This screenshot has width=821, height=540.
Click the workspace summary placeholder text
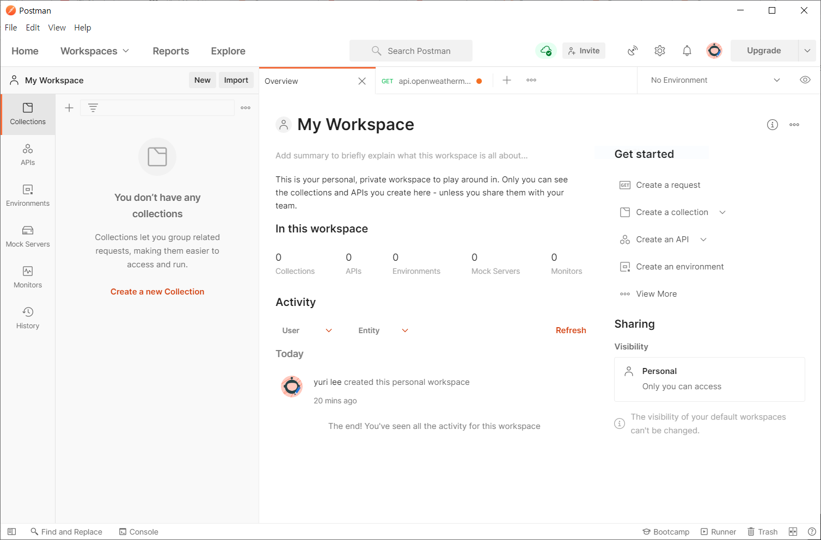pyautogui.click(x=401, y=156)
